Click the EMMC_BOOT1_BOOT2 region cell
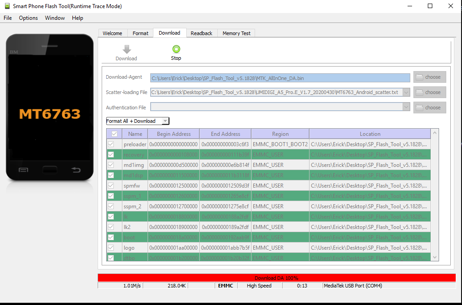Screen dimensions: 462x305 (x=280, y=144)
